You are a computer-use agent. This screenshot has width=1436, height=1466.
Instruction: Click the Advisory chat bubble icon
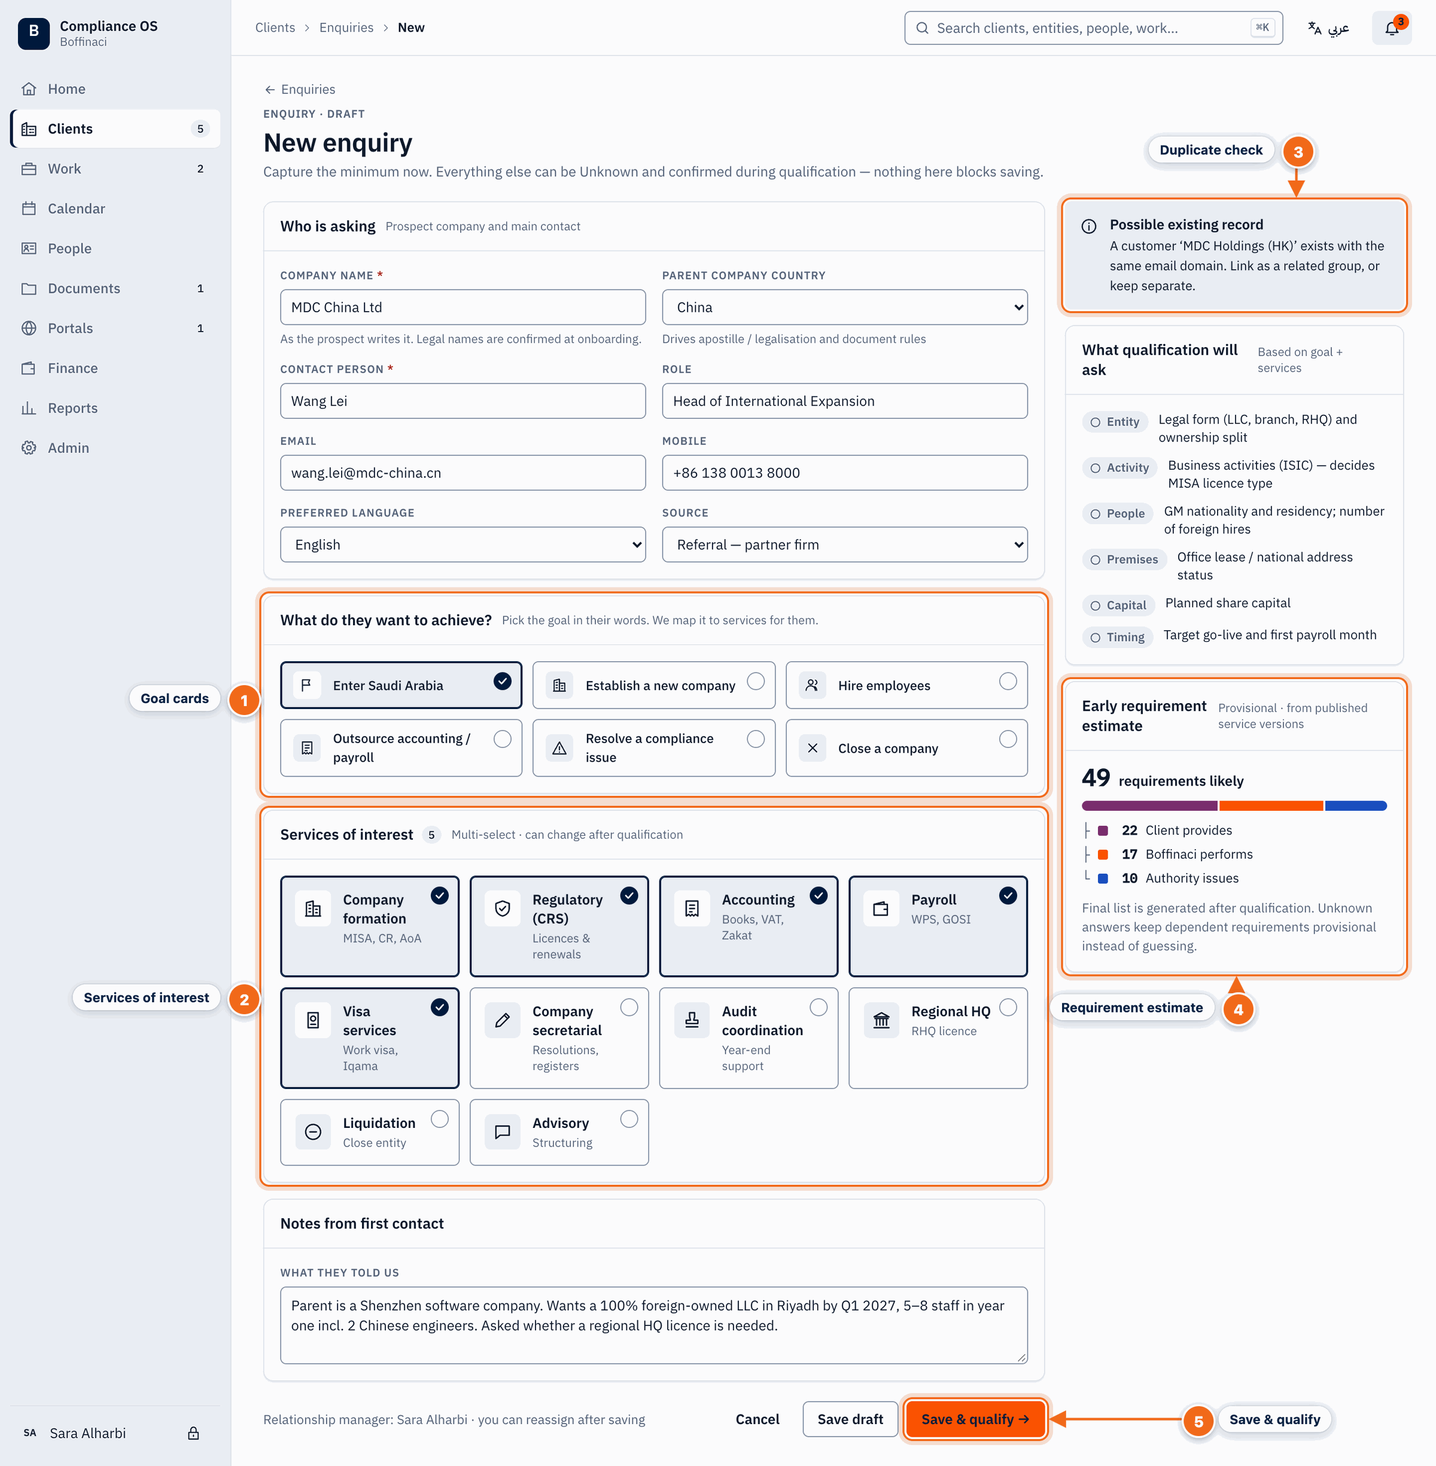pos(502,1132)
